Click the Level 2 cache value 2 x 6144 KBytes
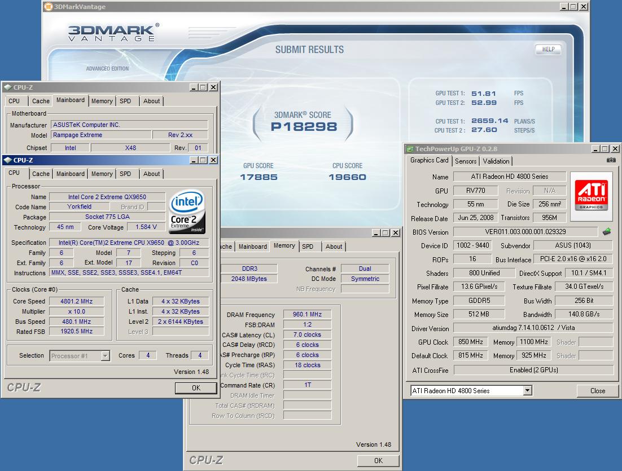 (181, 322)
